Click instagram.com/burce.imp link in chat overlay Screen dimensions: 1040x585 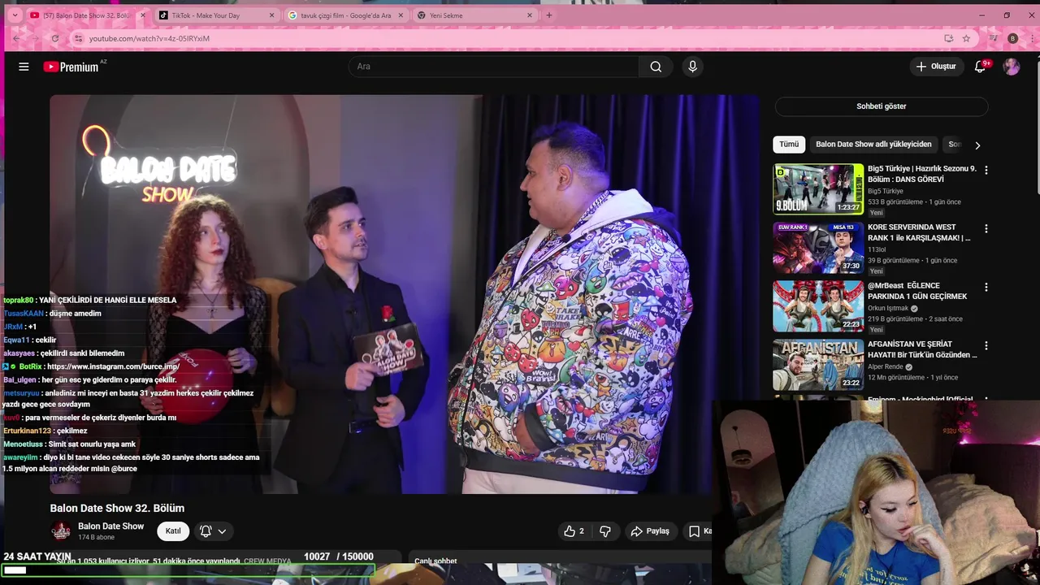point(113,366)
